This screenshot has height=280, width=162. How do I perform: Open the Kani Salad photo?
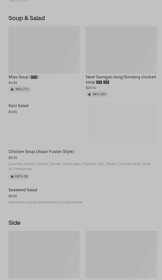click(122, 123)
